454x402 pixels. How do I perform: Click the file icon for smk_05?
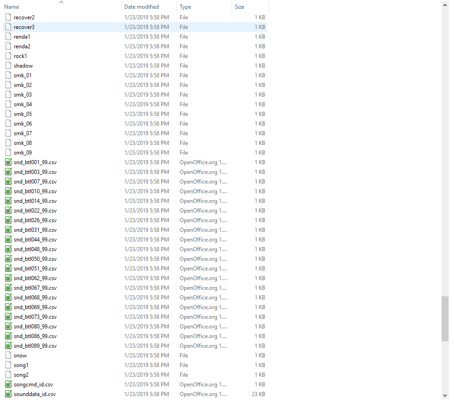pos(8,114)
